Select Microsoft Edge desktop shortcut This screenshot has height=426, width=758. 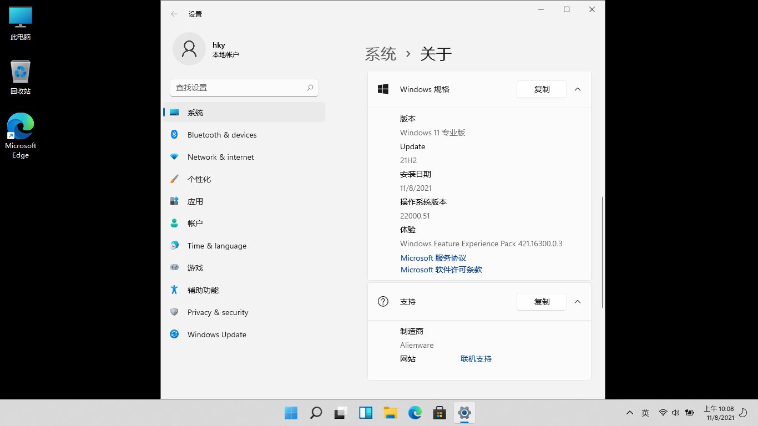[21, 136]
